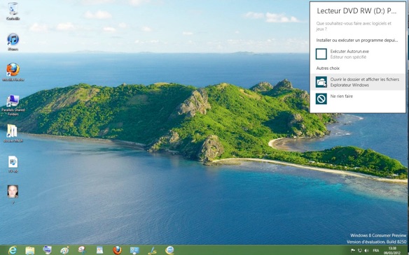409x255 pixels.
Task: Open File Explorer from the taskbar
Action: point(29,250)
